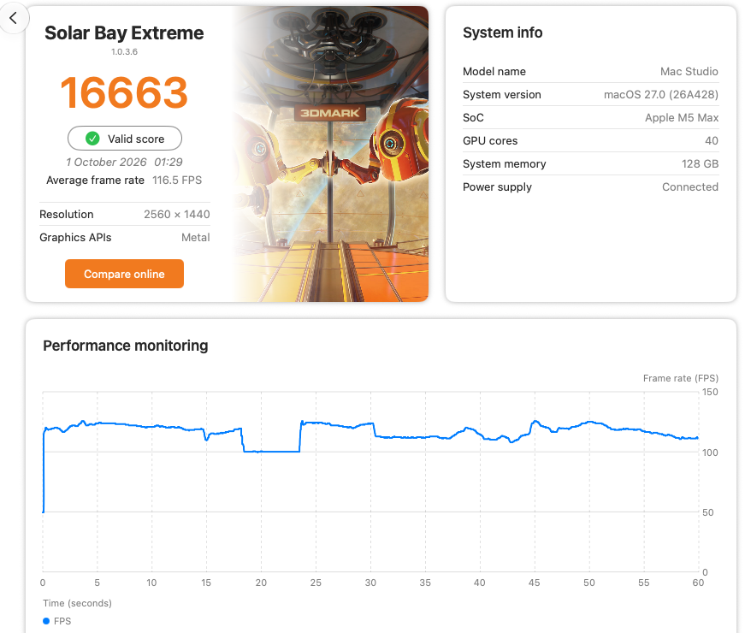Image resolution: width=745 pixels, height=633 pixels.
Task: Click the FPS legend blue dot
Action: [x=46, y=621]
